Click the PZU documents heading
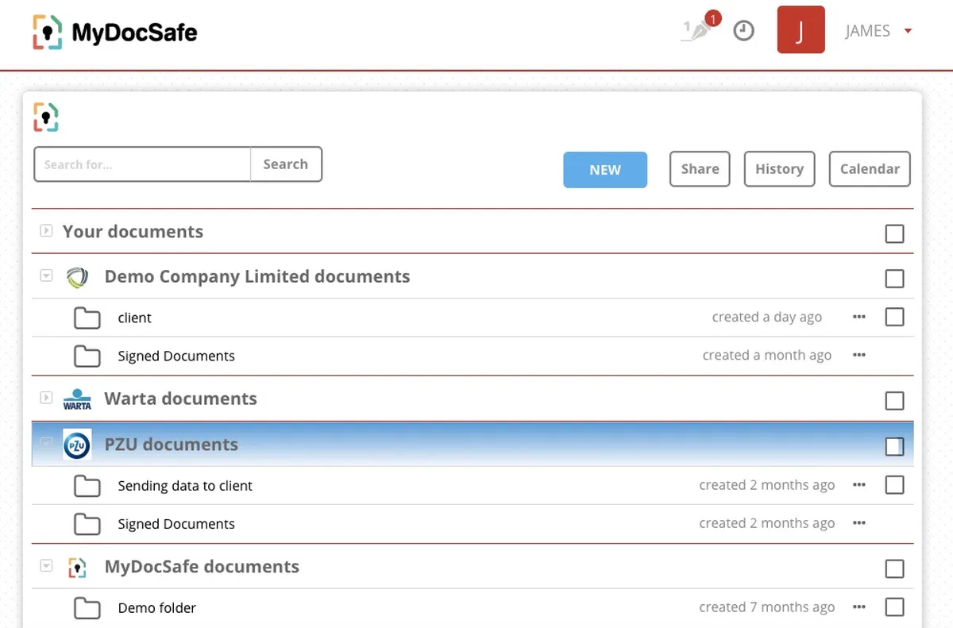Screen dimensions: 953x628 [x=172, y=445]
